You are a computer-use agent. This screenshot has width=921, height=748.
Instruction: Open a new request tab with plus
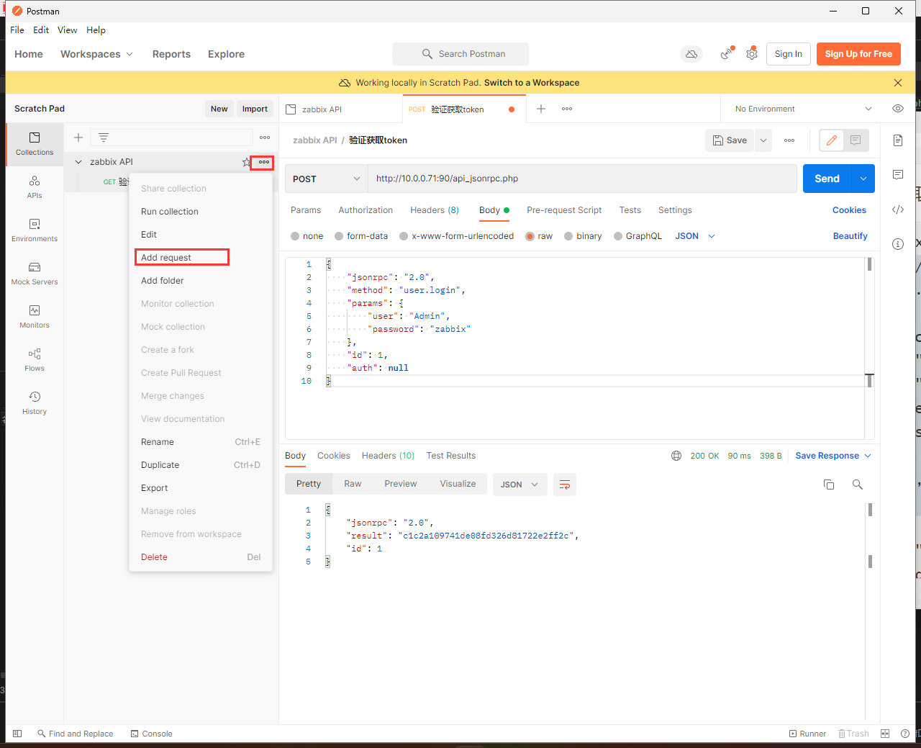[541, 109]
